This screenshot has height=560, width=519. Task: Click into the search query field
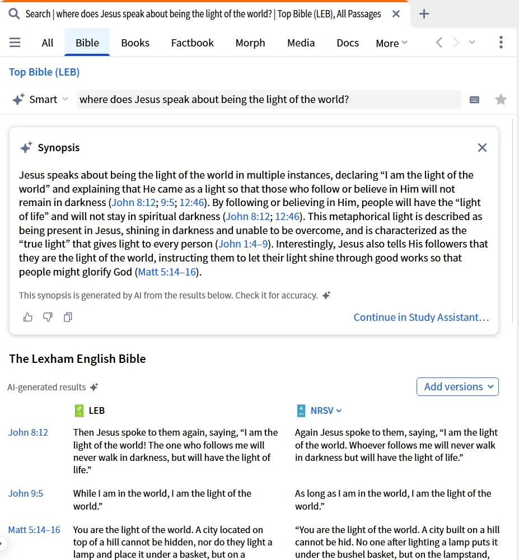(269, 99)
